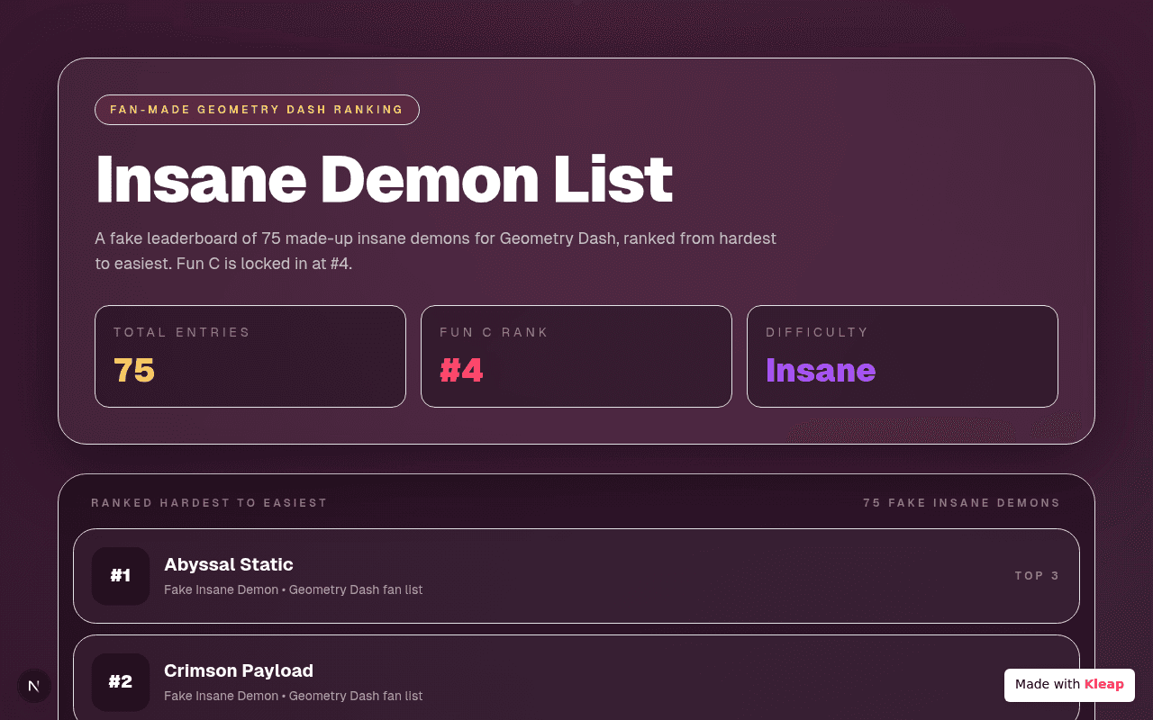Select the Crimson Payload entry

coord(576,678)
